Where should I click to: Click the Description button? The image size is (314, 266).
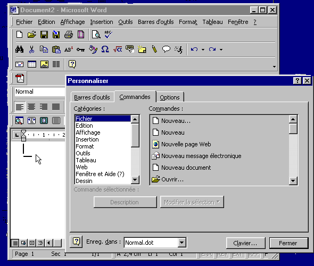(x=125, y=202)
